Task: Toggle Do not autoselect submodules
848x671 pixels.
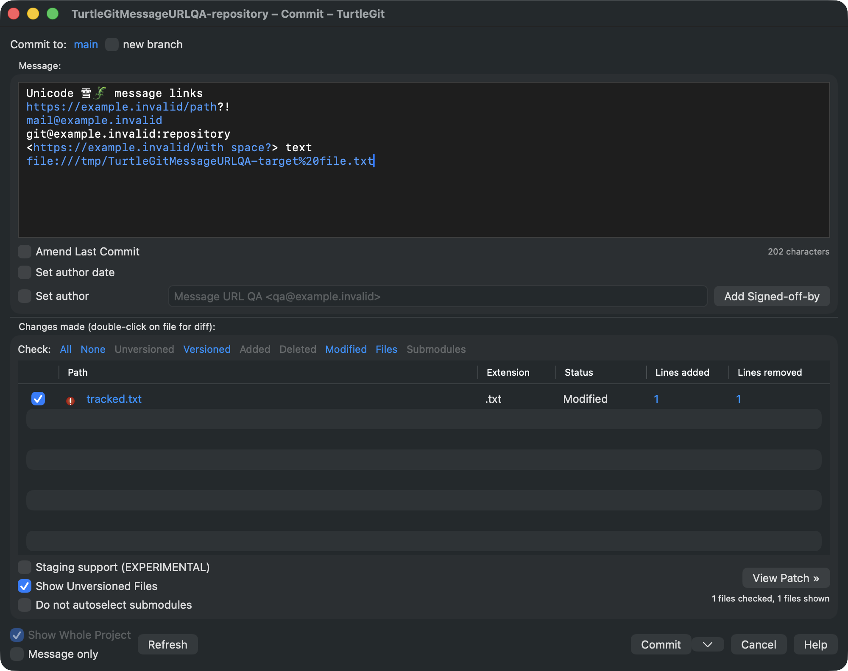Action: [25, 605]
